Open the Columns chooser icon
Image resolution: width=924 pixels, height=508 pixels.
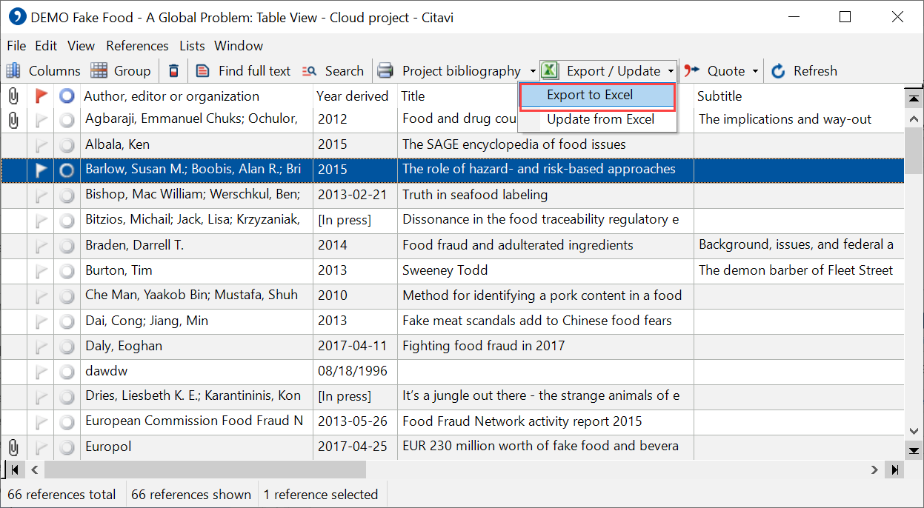(13, 71)
